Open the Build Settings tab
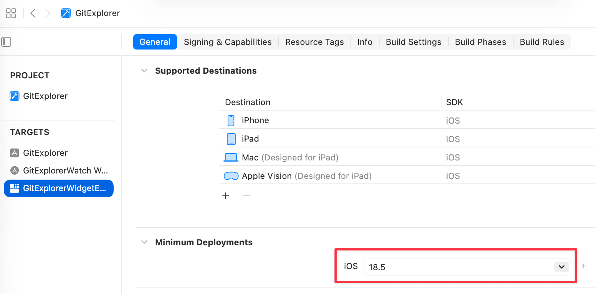The image size is (595, 294). coord(413,42)
